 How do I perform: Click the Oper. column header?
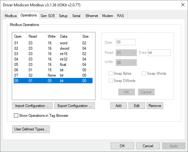(19, 36)
